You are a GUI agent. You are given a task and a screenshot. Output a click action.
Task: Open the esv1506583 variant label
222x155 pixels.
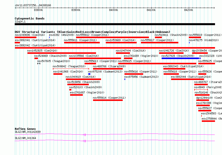tap(212, 113)
